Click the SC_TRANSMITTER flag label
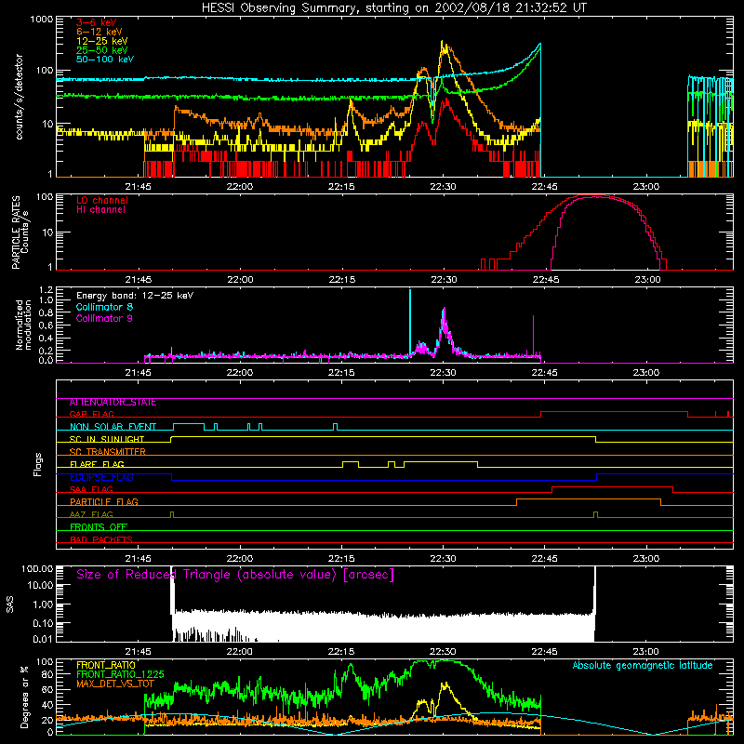The height and width of the screenshot is (744, 744). click(x=108, y=452)
